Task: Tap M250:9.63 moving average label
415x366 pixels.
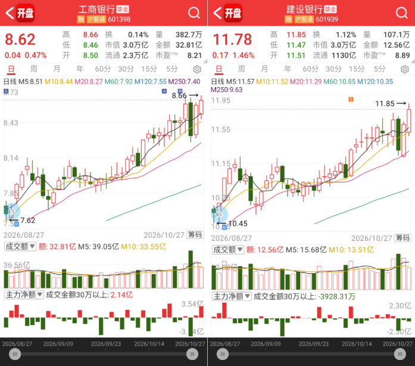Action: coord(227,89)
